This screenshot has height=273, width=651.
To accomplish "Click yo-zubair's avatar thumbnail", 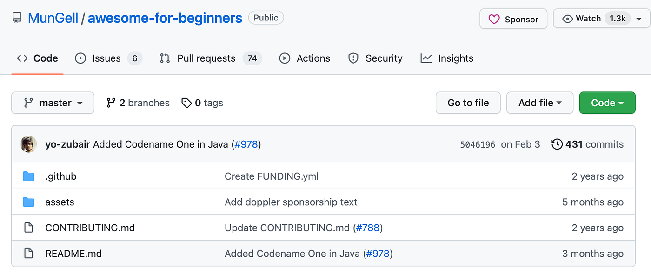I will [28, 144].
